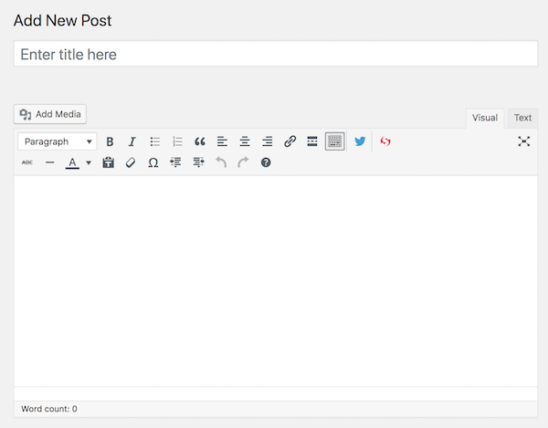The height and width of the screenshot is (428, 548).
Task: Toggle paste as text
Action: (109, 162)
